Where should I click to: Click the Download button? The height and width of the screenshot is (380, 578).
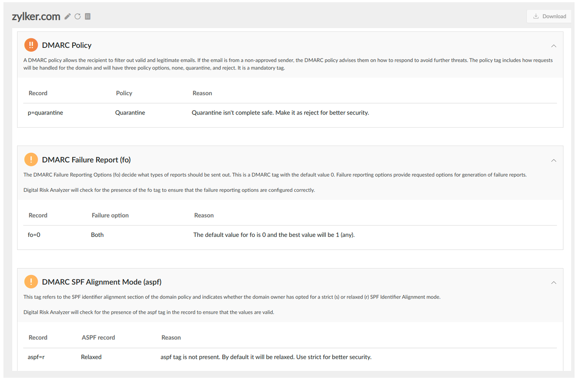(549, 16)
